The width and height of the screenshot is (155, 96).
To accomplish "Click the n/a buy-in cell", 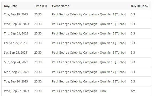I will click(133, 91).
